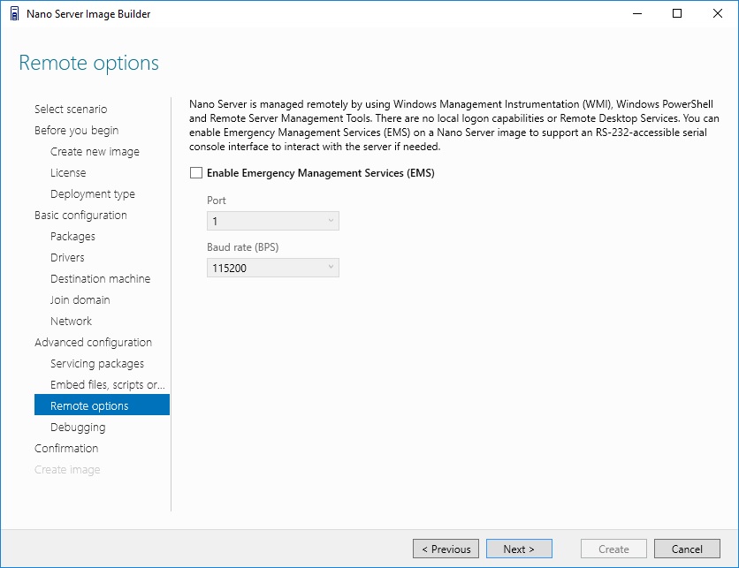Open Embed files, scripts or... step

108,385
